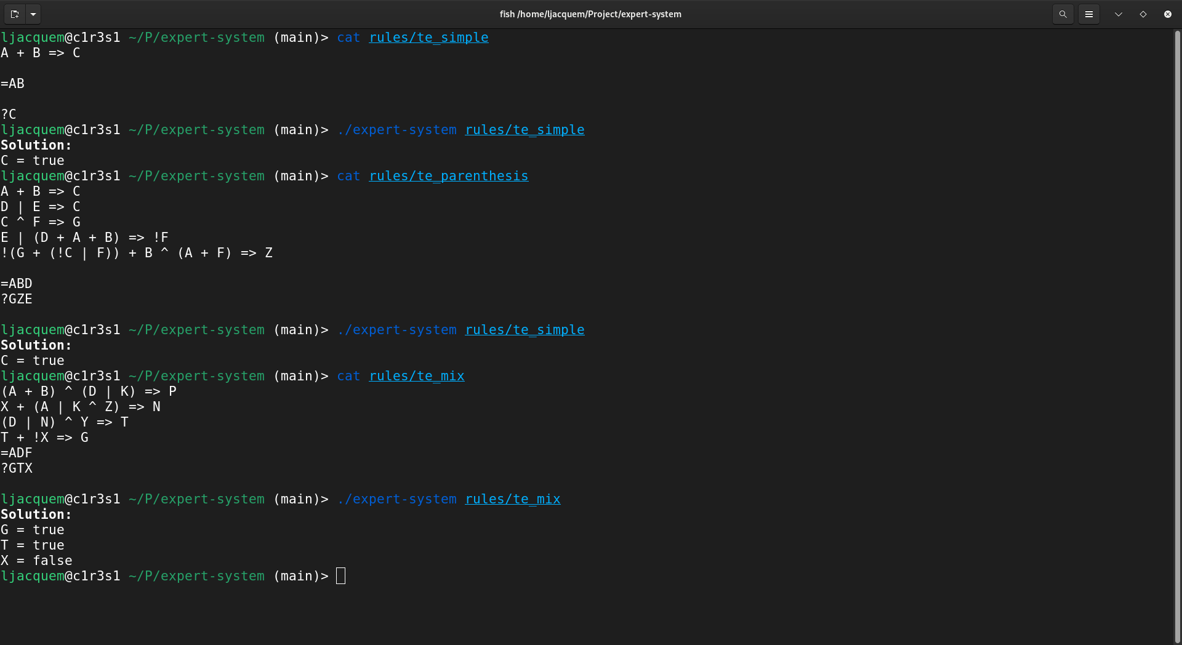
Task: Click the '?GTX' query line
Action: coord(17,468)
